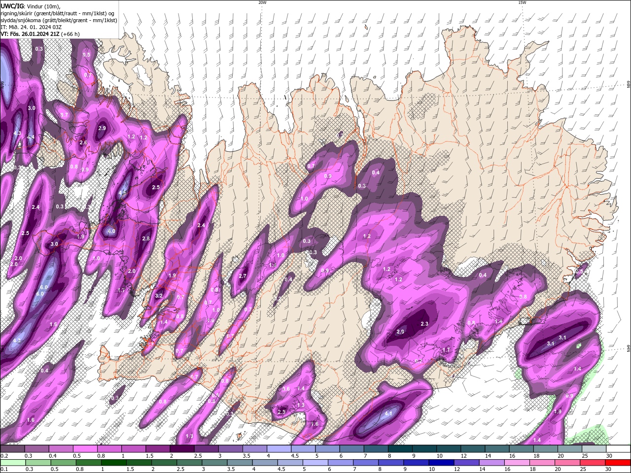This screenshot has width=631, height=473.
Task: Click the pale green 0.1 swatch, bottom legend row
Action: (12, 463)
